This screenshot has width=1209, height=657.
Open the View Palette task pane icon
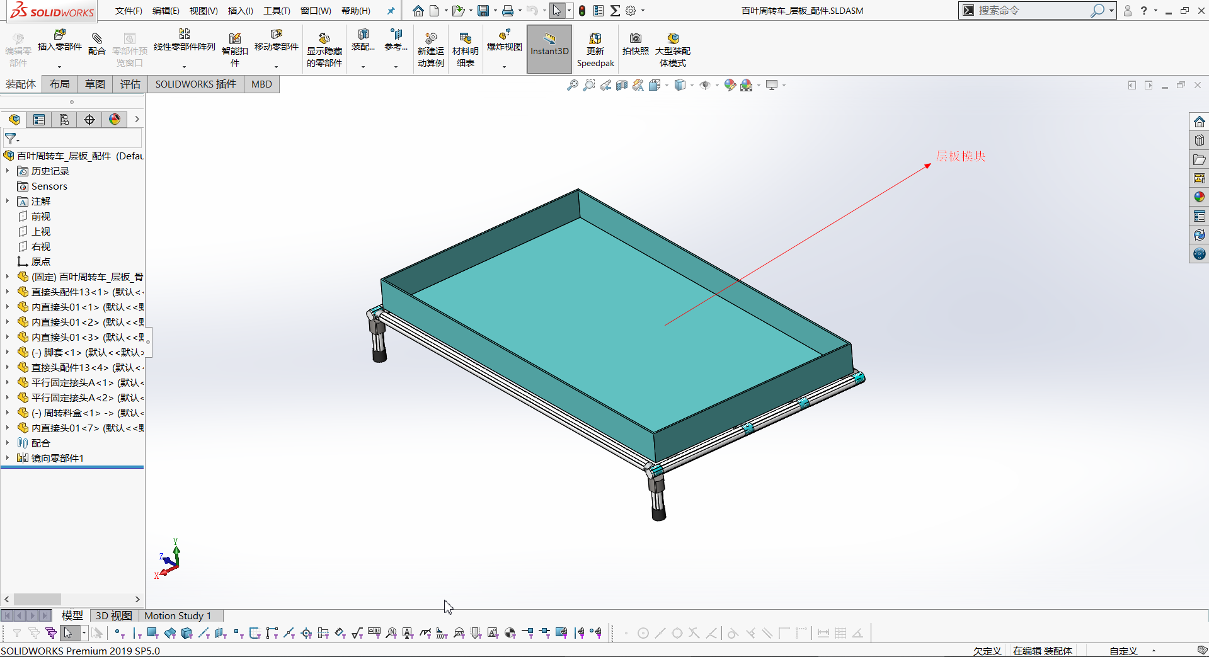coord(1200,178)
